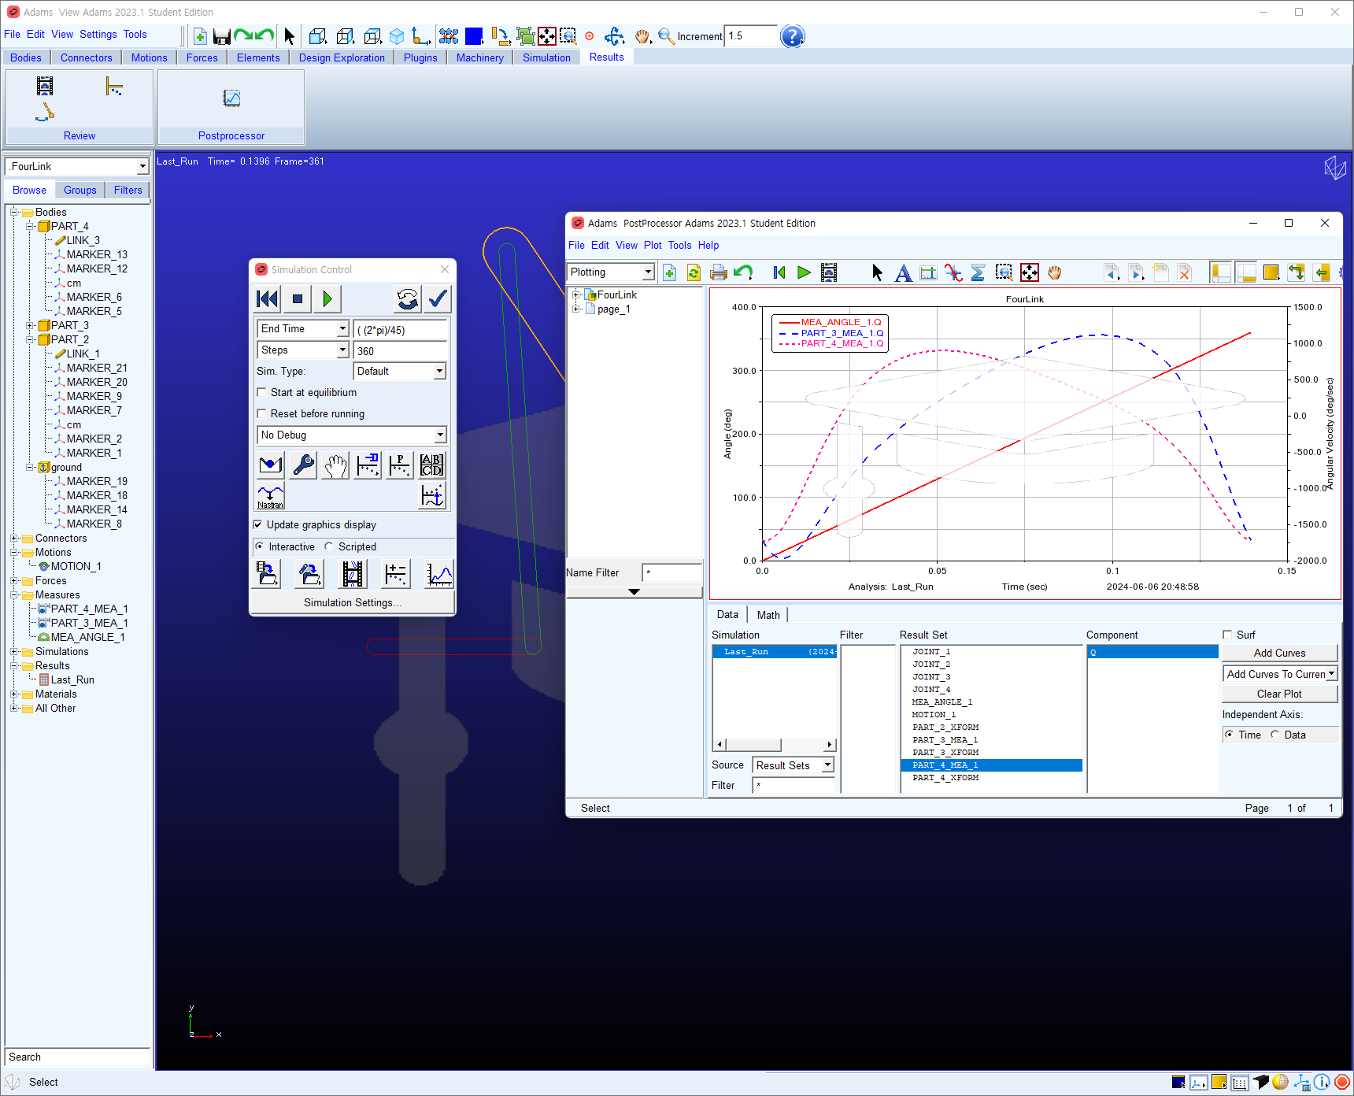The height and width of the screenshot is (1096, 1354).
Task: Rewind simulation to start in Simulation Control
Action: click(268, 299)
